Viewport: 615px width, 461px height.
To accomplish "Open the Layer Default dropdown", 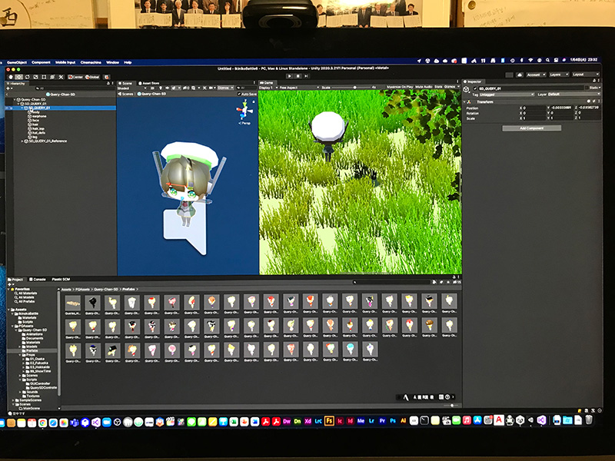I will pyautogui.click(x=573, y=94).
